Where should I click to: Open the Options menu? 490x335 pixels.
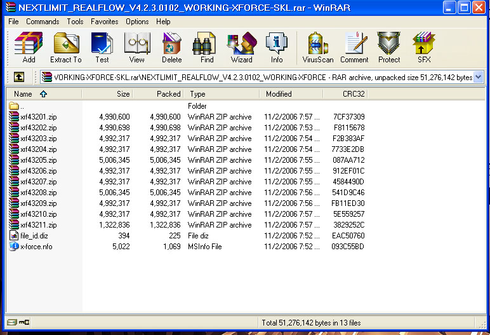point(137,22)
